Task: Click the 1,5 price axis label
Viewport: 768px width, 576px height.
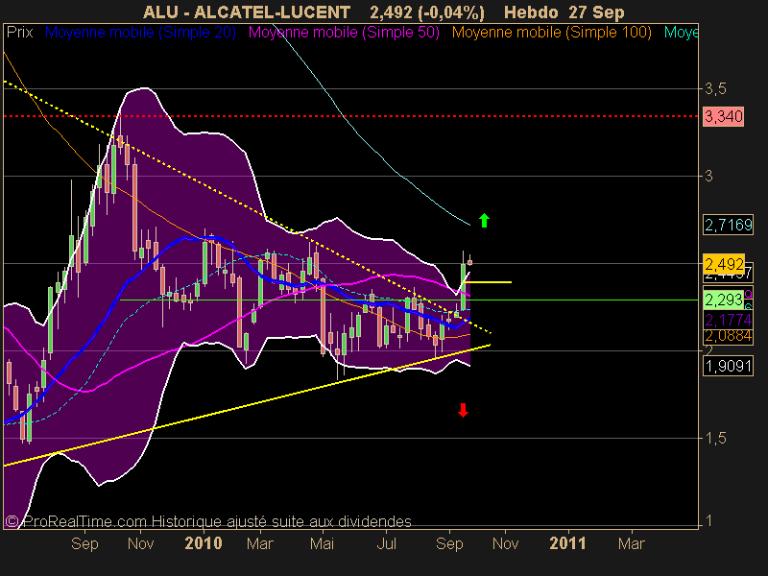Action: tap(715, 439)
